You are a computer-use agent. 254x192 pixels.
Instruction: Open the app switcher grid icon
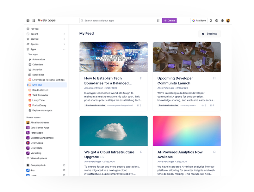pos(34,21)
